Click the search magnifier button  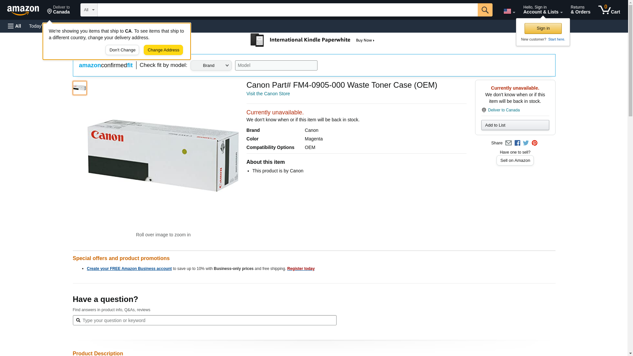(x=485, y=10)
